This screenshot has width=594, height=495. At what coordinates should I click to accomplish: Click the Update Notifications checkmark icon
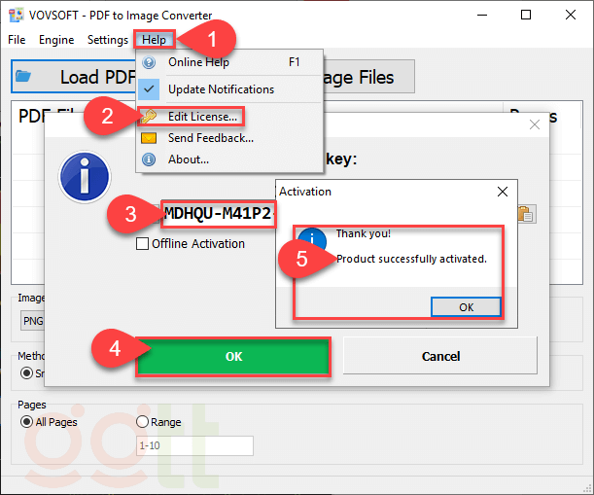tap(149, 89)
